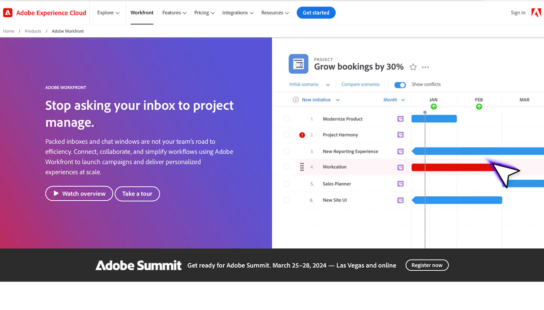This screenshot has height=310, width=544.
Task: Switch to the Workfront navigation tab
Action: click(142, 13)
